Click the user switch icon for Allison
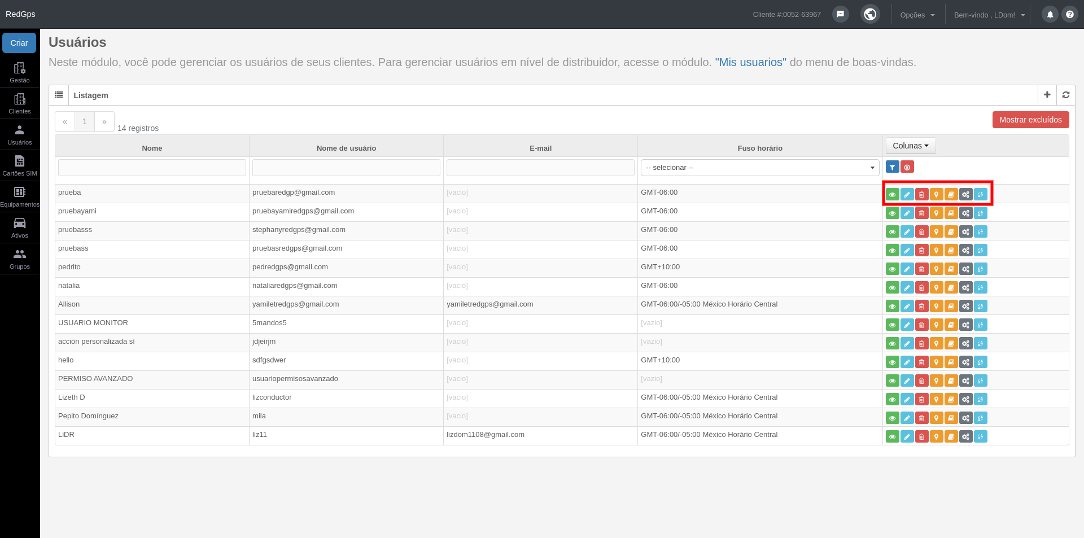The image size is (1084, 538). (980, 306)
